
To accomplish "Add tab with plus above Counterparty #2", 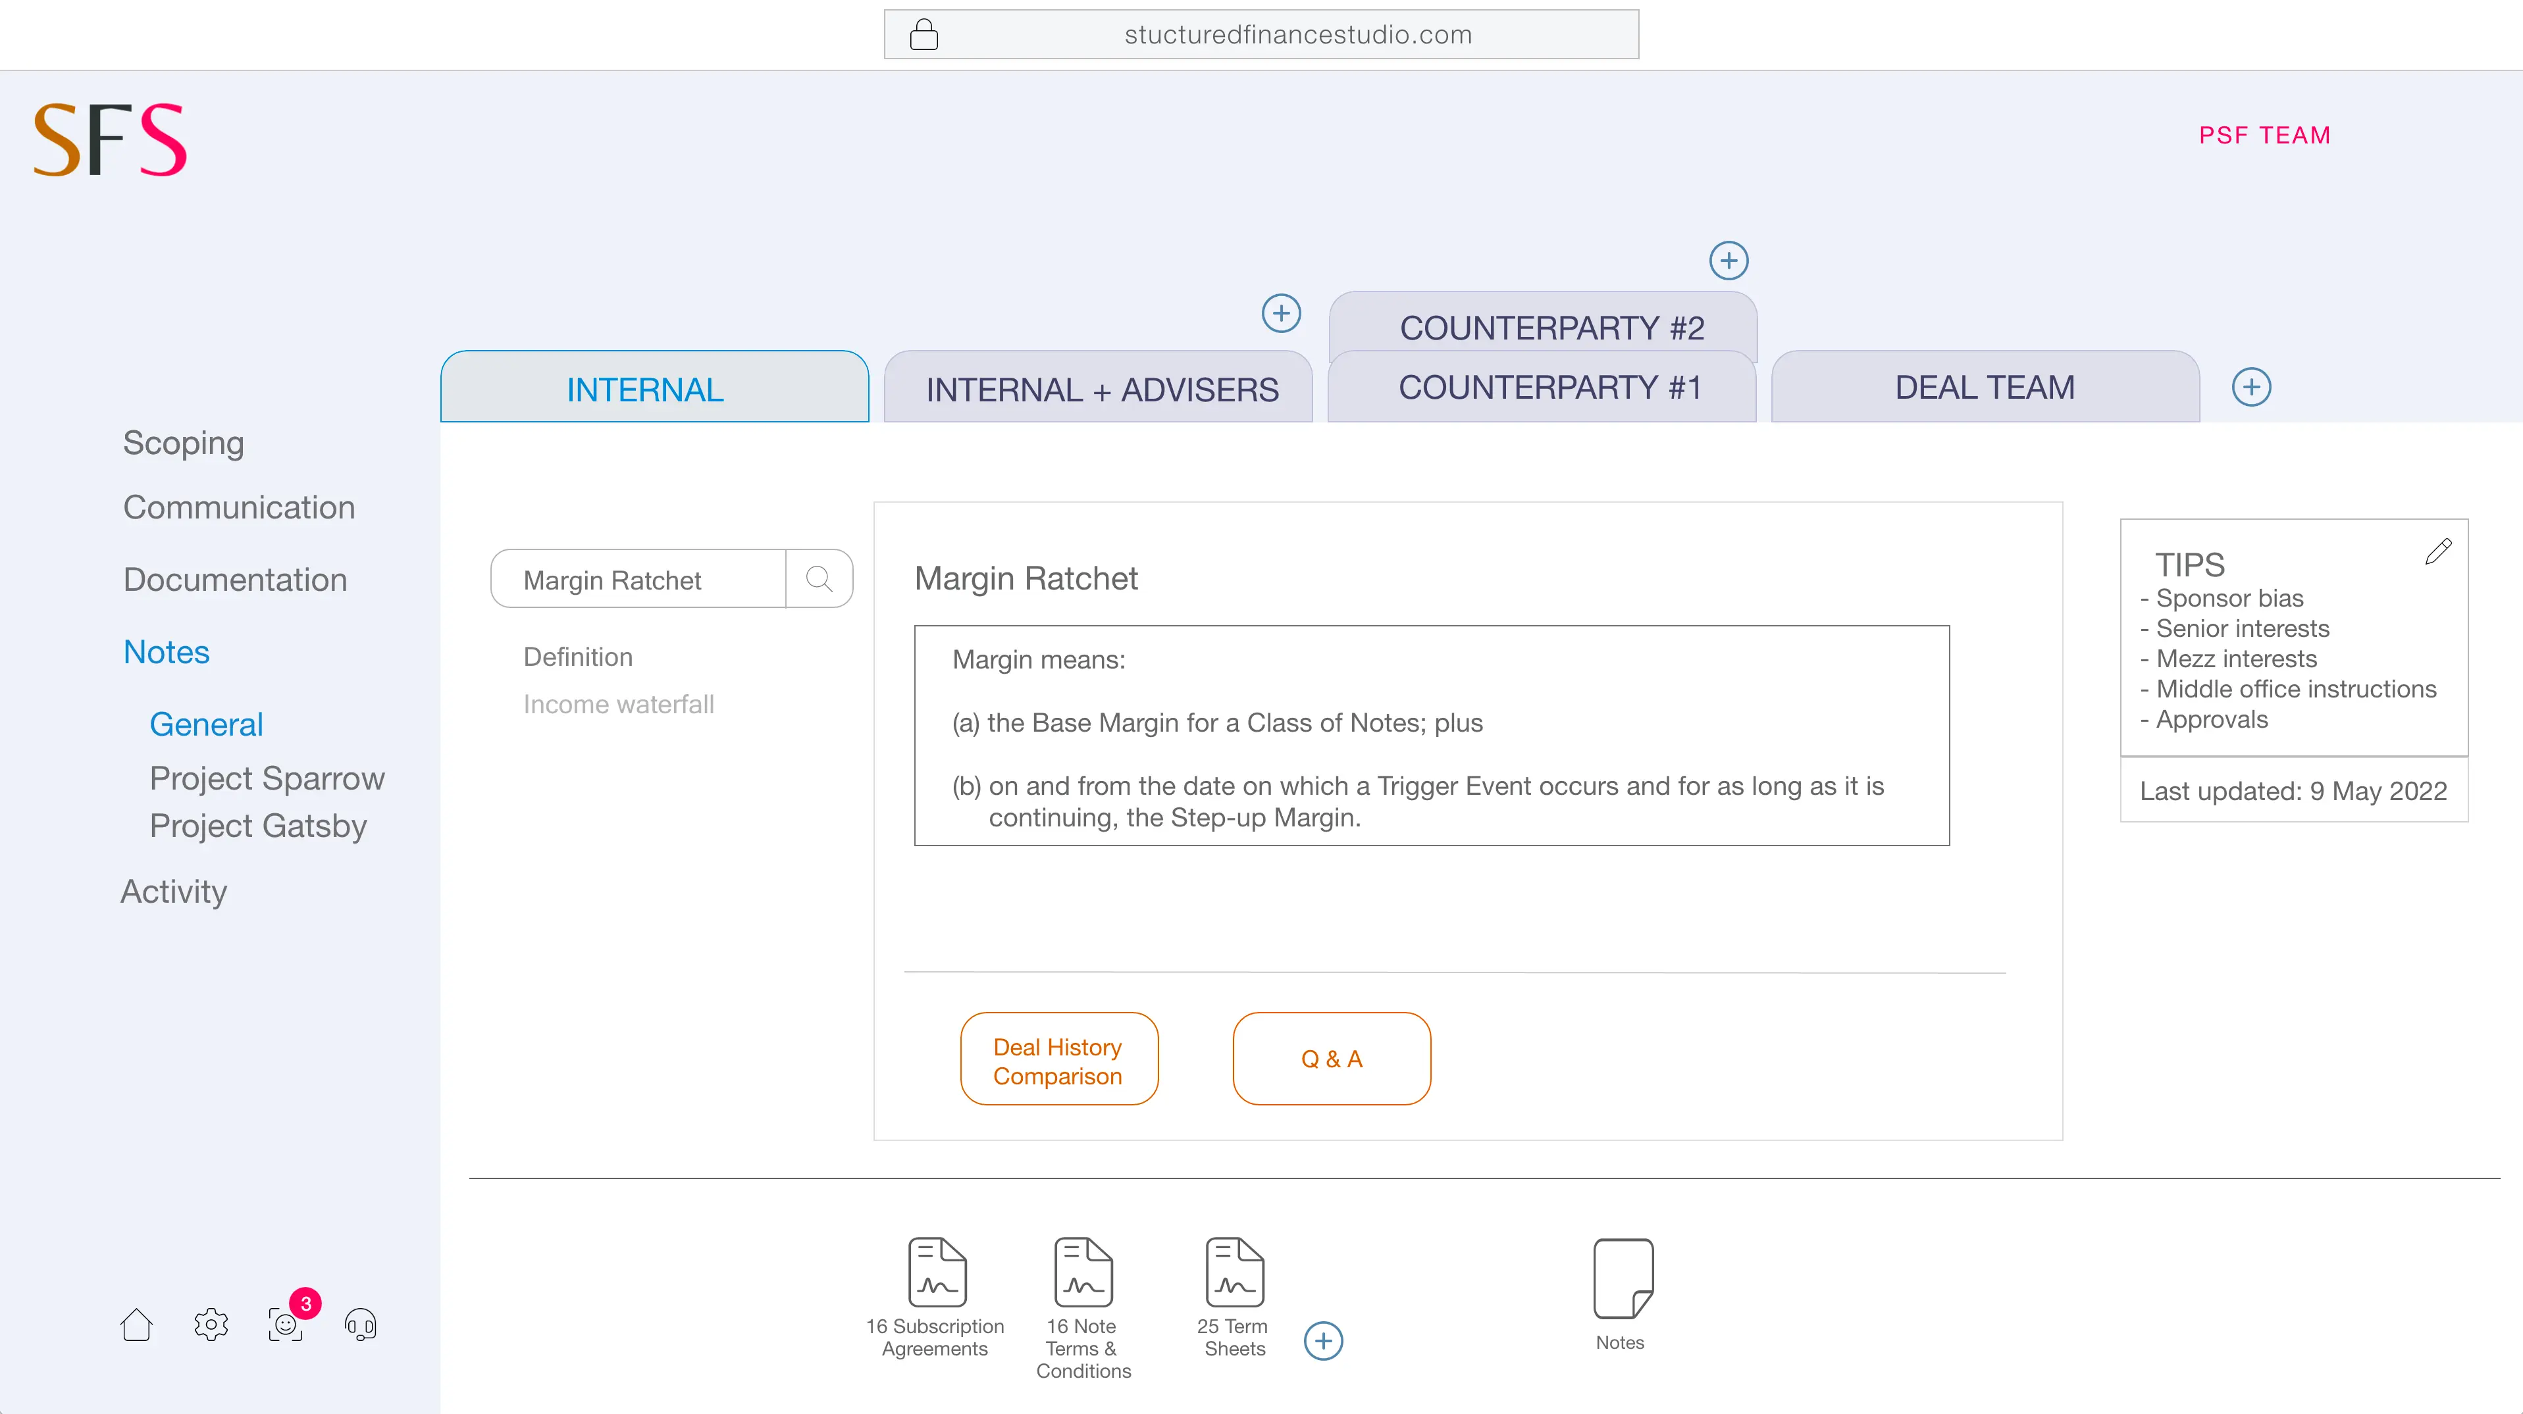I will click(1729, 261).
